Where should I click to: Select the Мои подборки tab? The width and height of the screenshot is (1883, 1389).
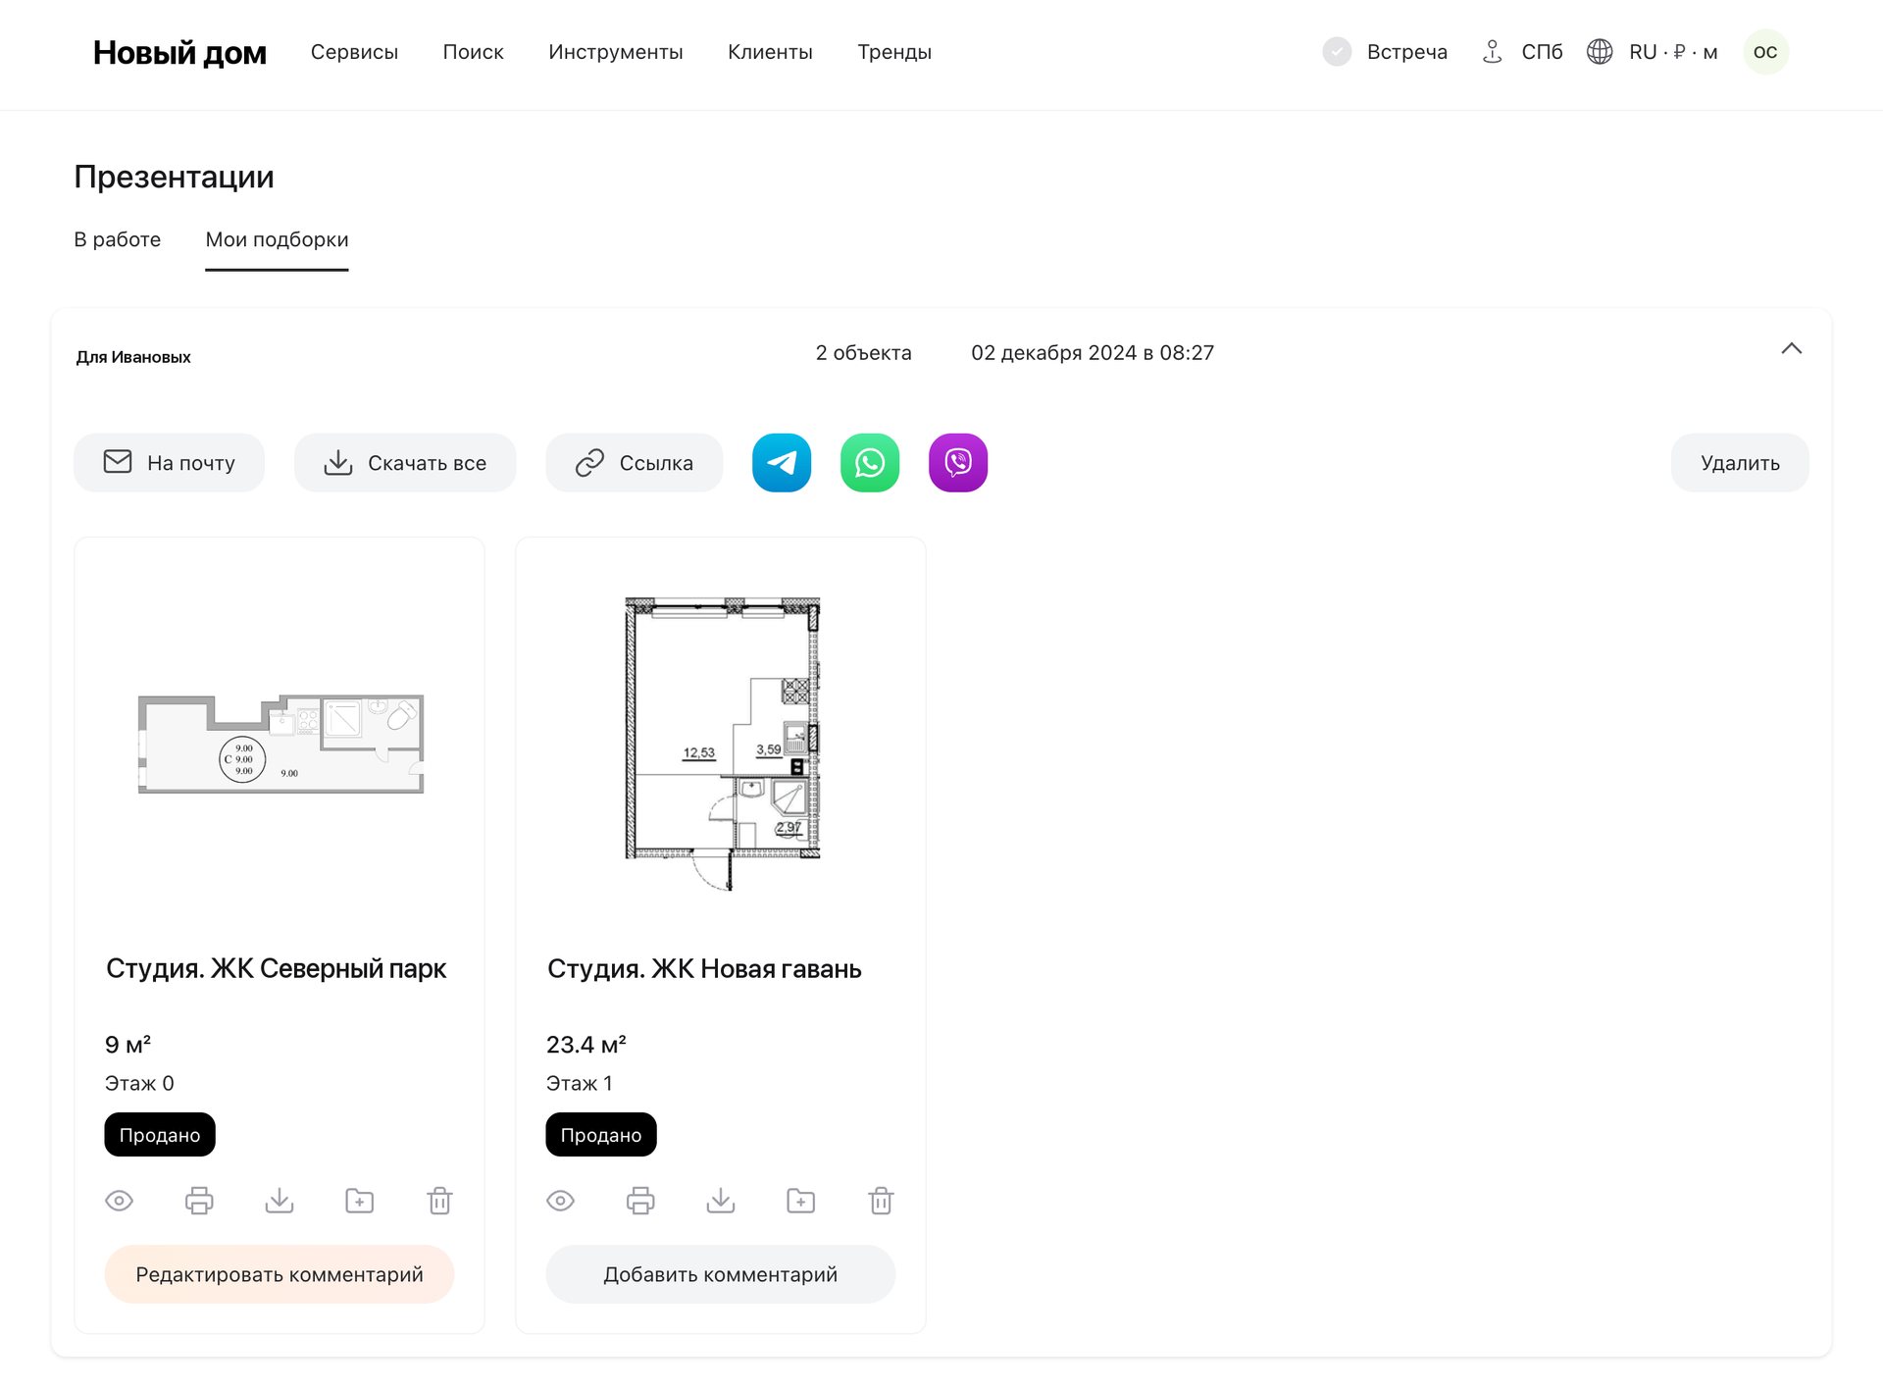tap(277, 239)
